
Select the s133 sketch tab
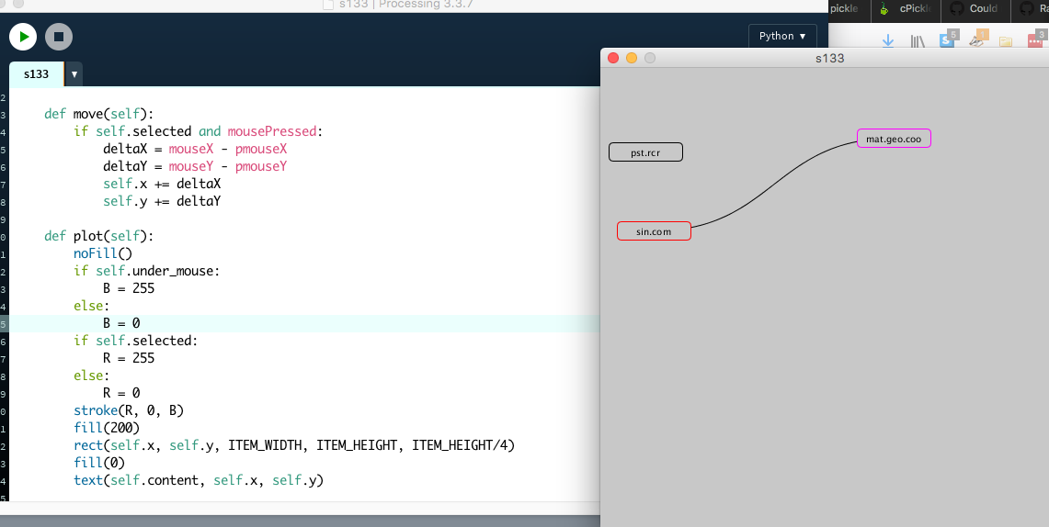click(36, 74)
